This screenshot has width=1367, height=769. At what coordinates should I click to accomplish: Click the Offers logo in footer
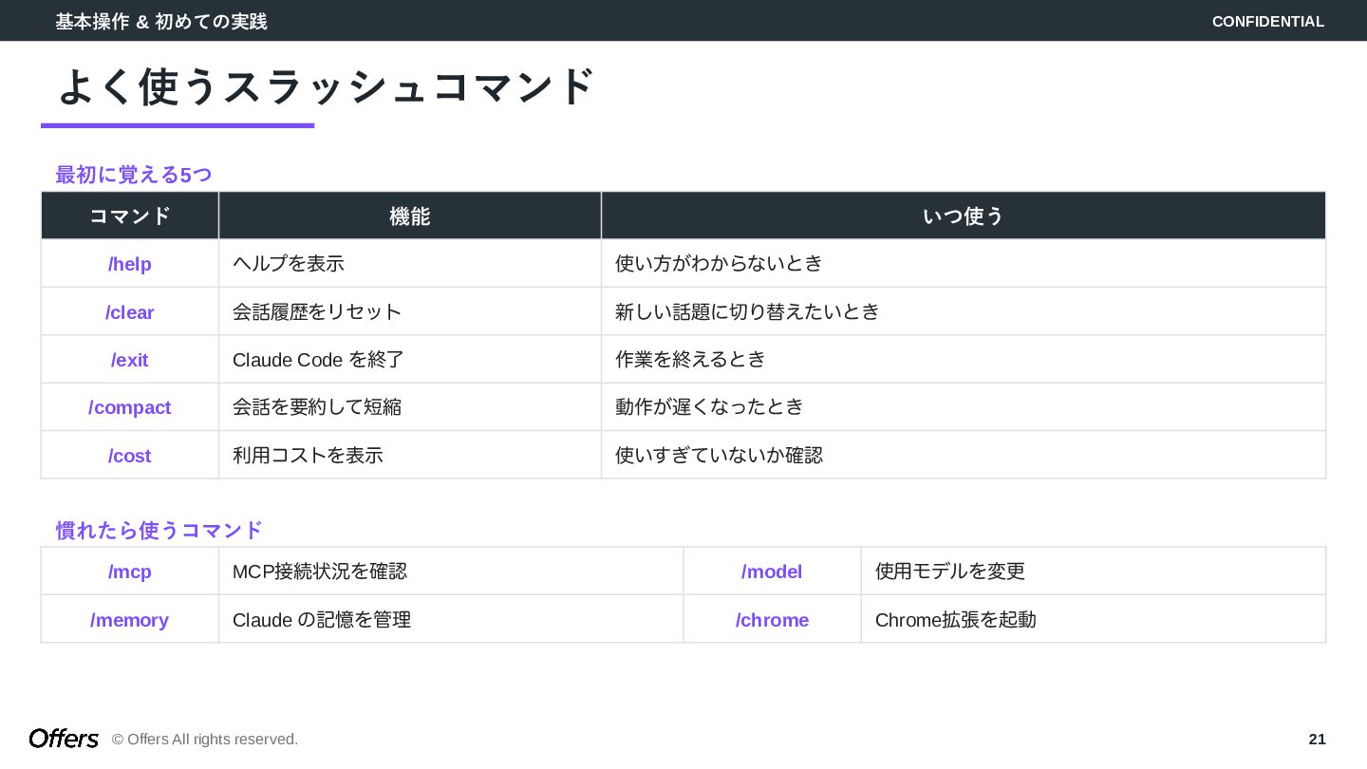(x=64, y=739)
